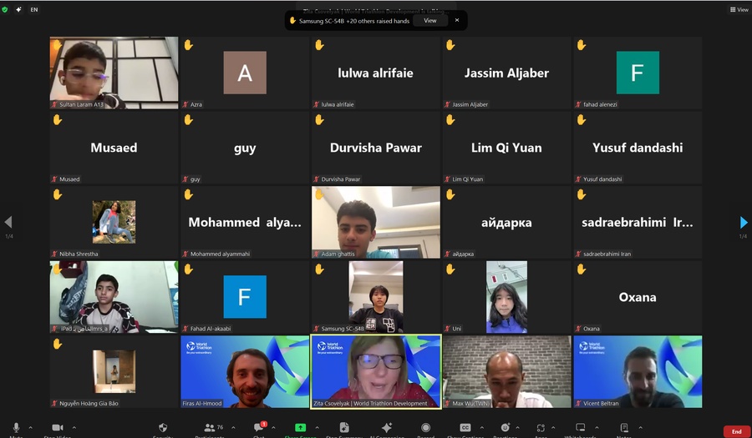The height and width of the screenshot is (438, 752).
Task: Select Zita Csovelyak's video tile
Action: [x=375, y=371]
